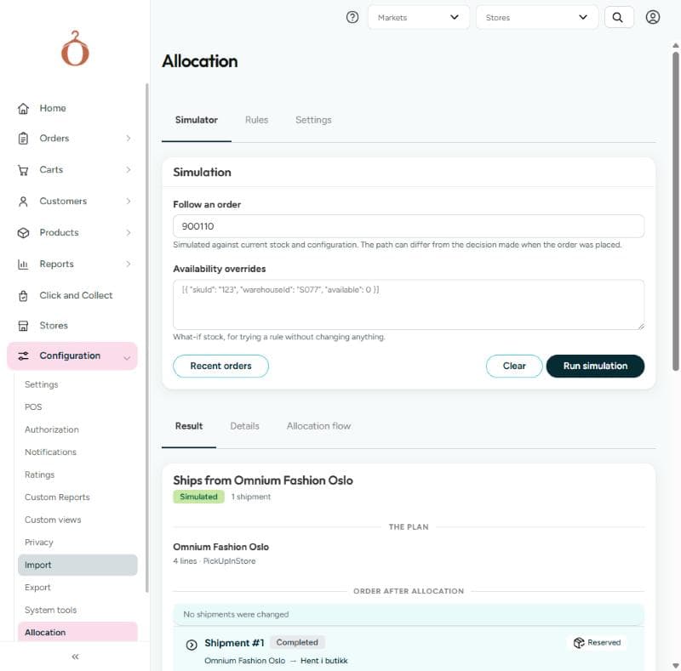
Task: Collapse the Configuration menu chevron
Action: [x=127, y=358]
